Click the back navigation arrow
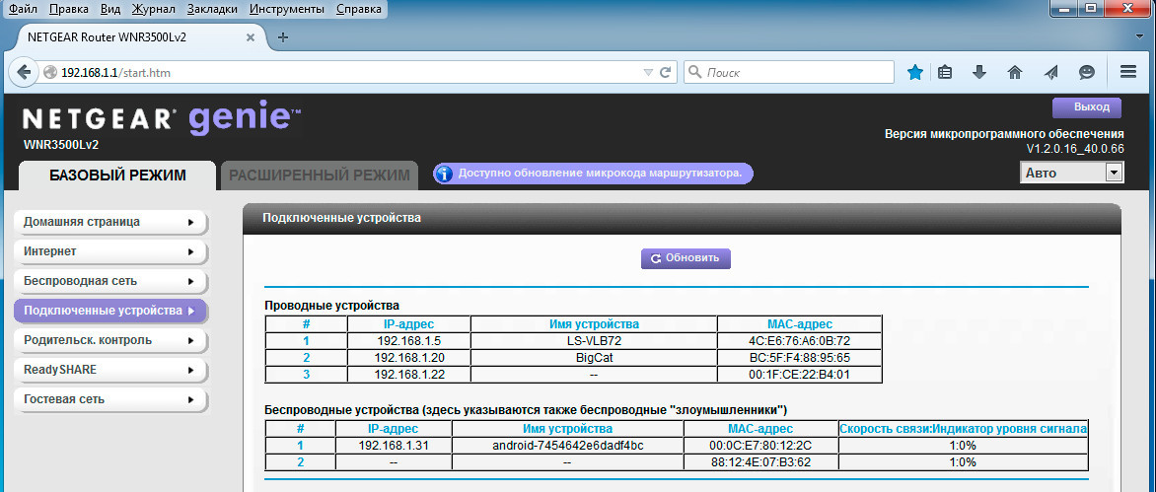 coord(24,72)
